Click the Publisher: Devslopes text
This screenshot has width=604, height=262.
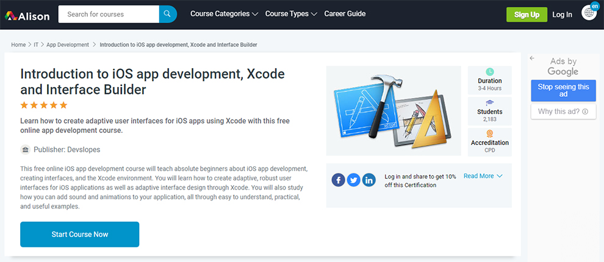coord(67,150)
